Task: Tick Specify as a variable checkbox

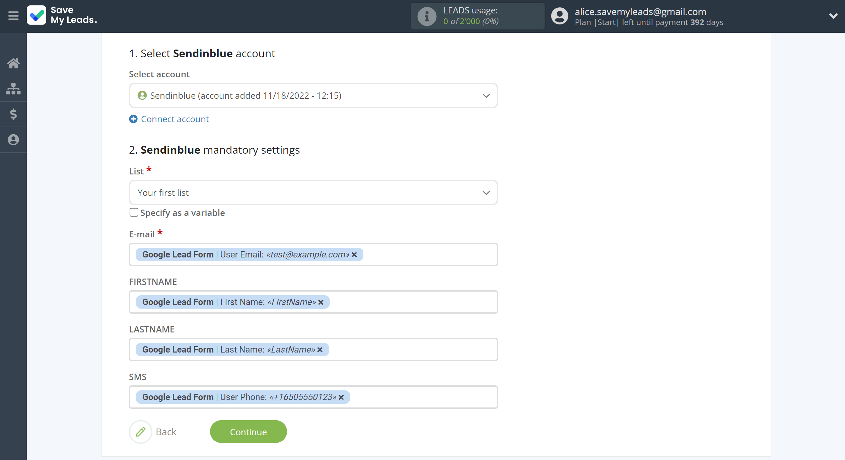Action: [x=134, y=213]
